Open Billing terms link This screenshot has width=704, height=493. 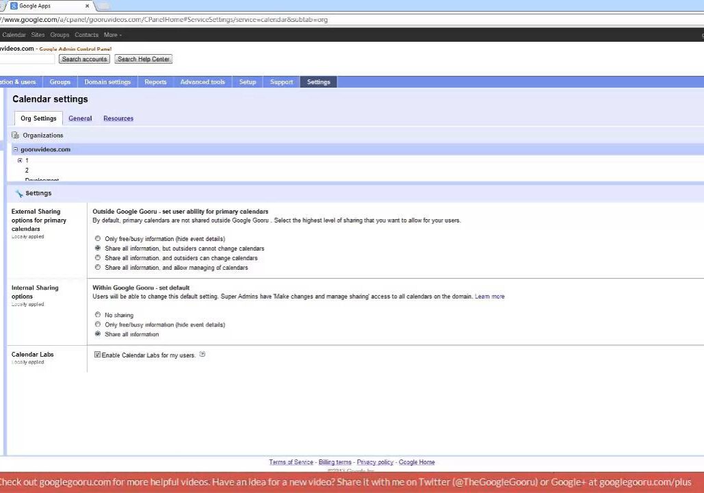pos(335,462)
